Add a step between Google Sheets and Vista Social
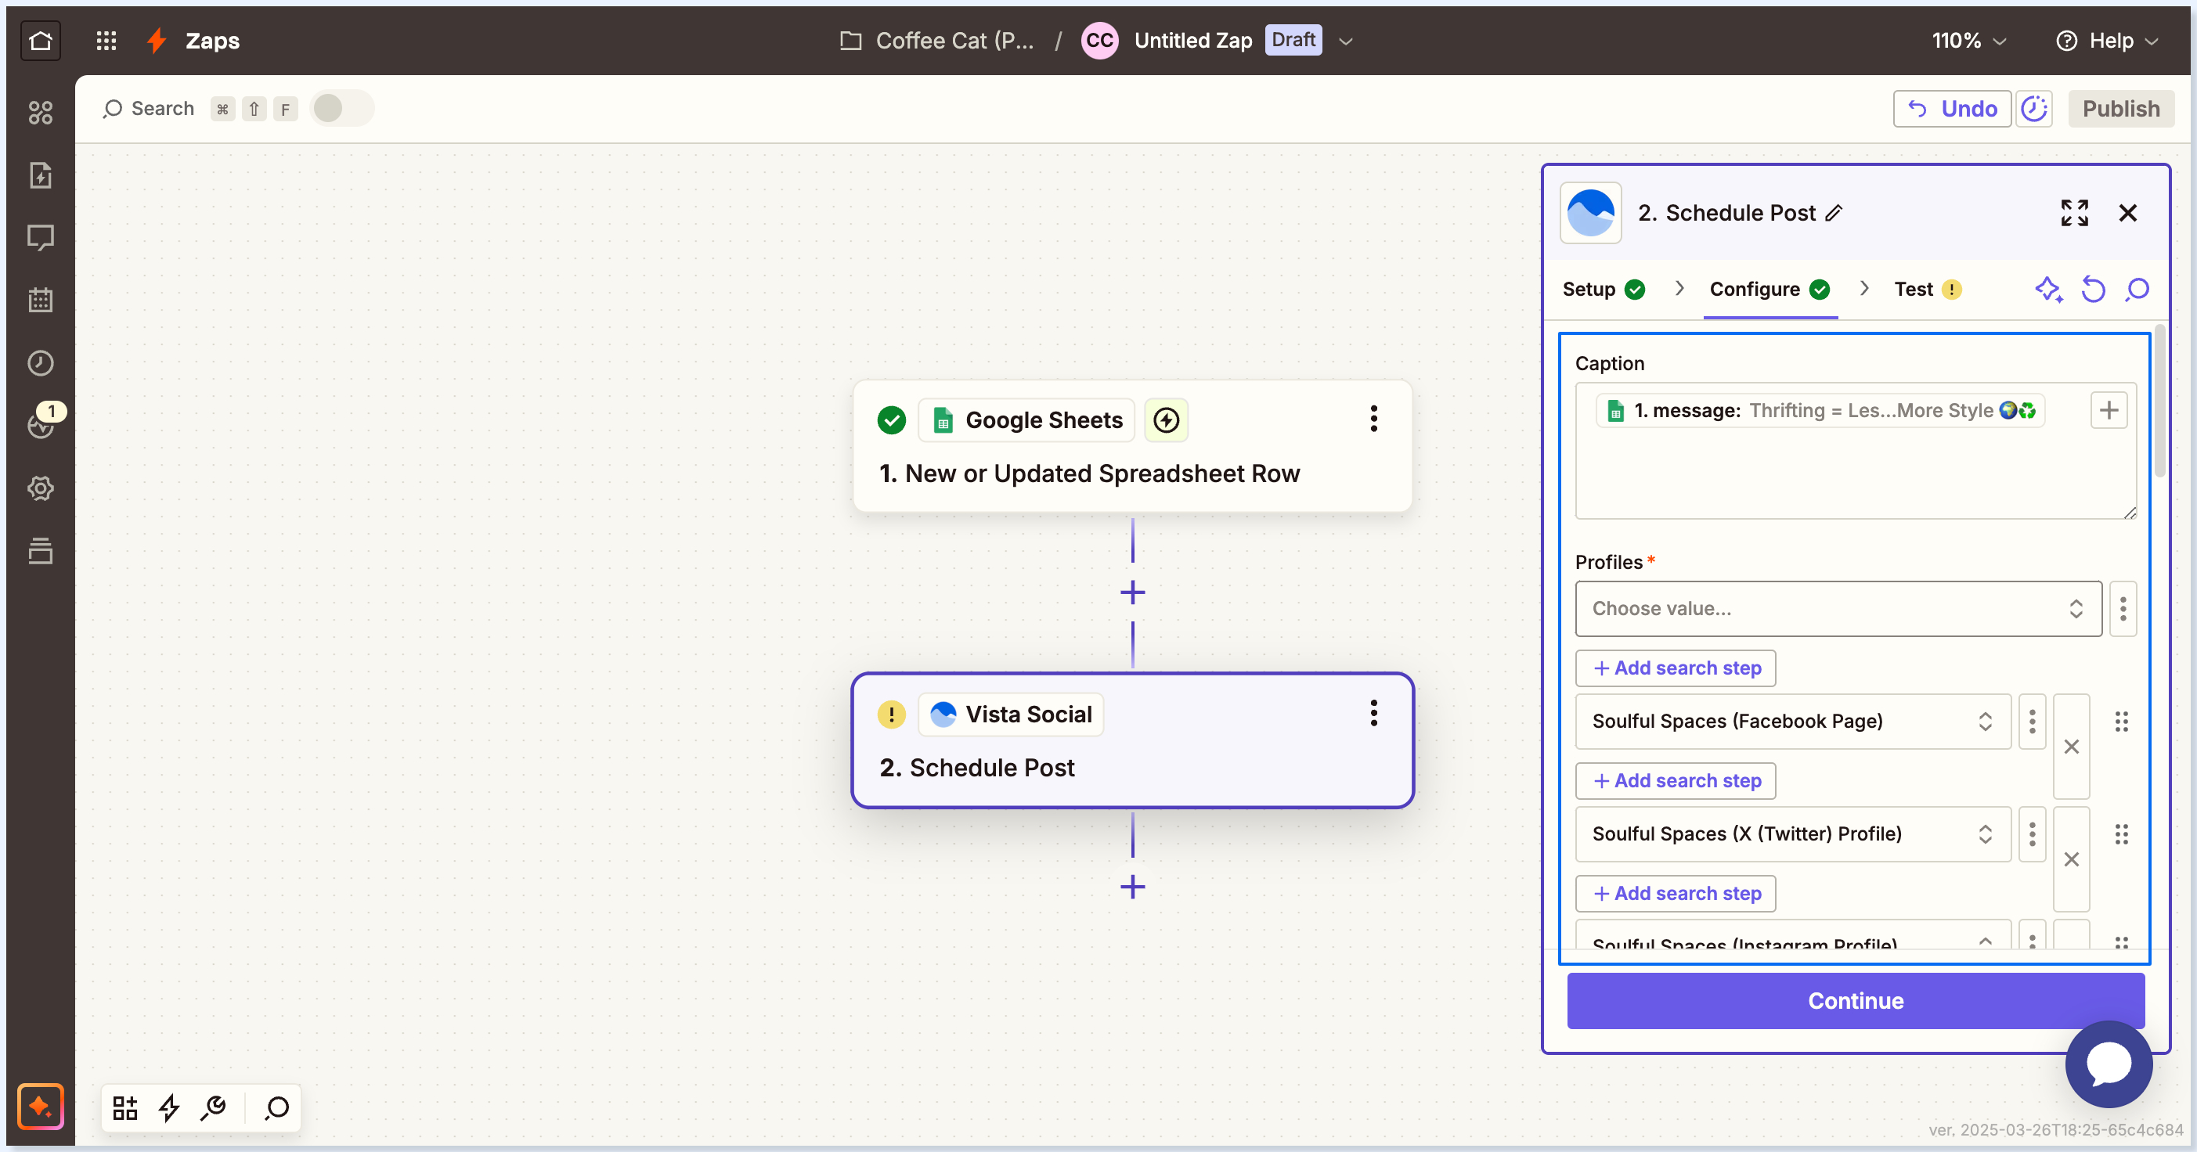Screen dimensions: 2197x1152 [x=1131, y=592]
